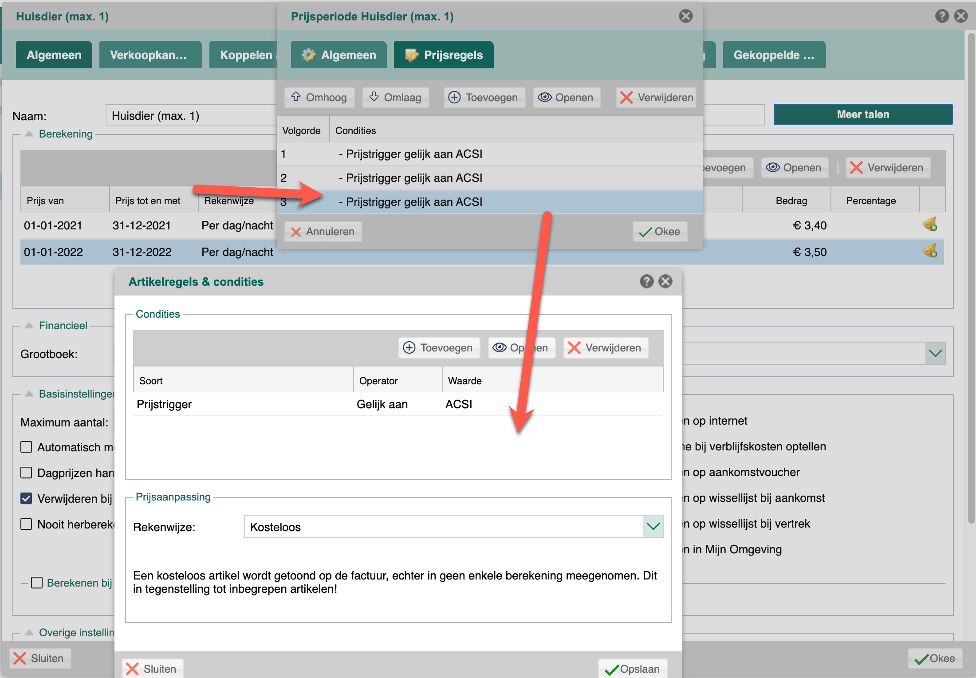Click Sluiten in Huisdier window
976x678 pixels.
[39, 658]
